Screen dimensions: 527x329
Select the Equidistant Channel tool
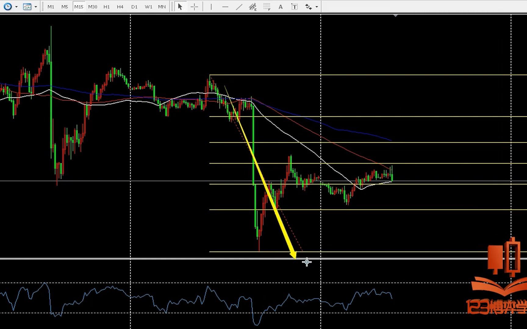tap(253, 7)
